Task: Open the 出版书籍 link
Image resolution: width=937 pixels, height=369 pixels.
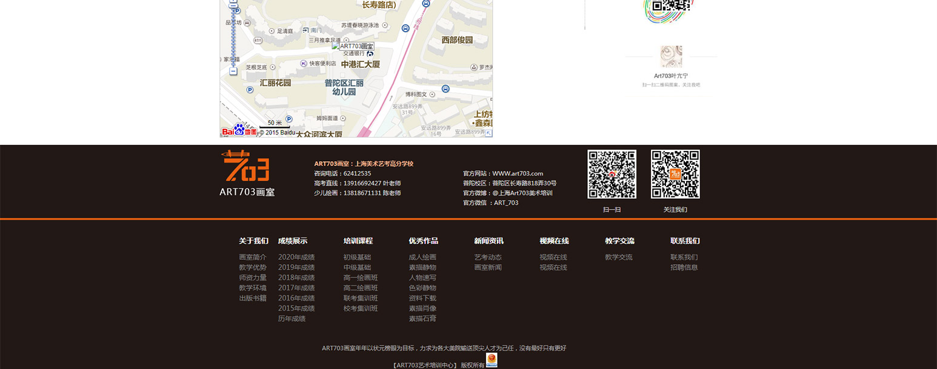Action: [x=253, y=298]
